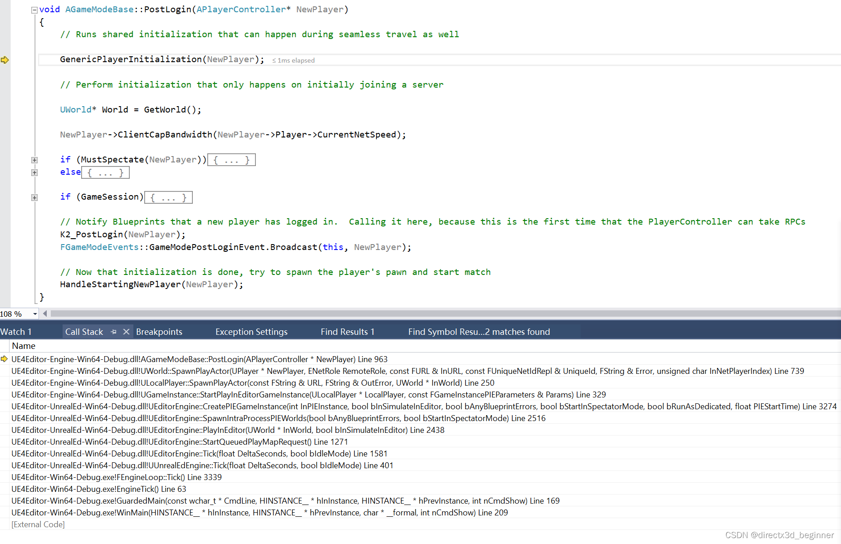Screen dimensions: 841x544
Task: Click the APlayerController type in signature
Action: point(241,10)
